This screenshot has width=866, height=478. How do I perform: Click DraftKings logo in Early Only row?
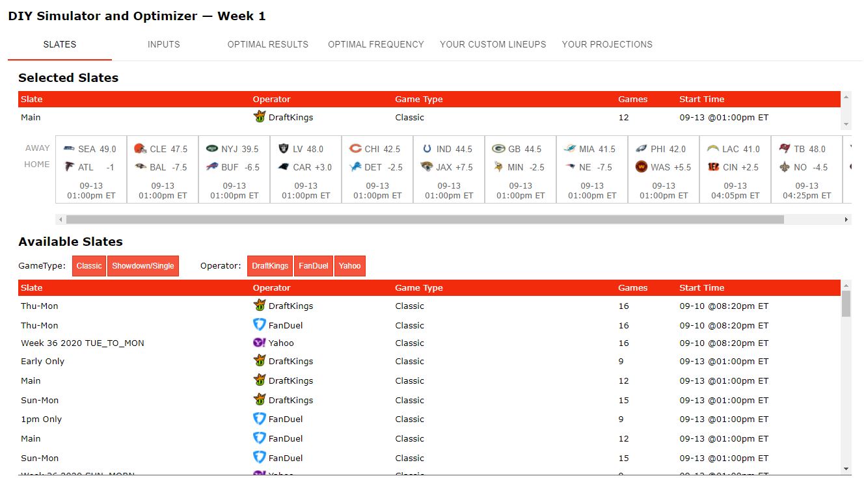[260, 361]
